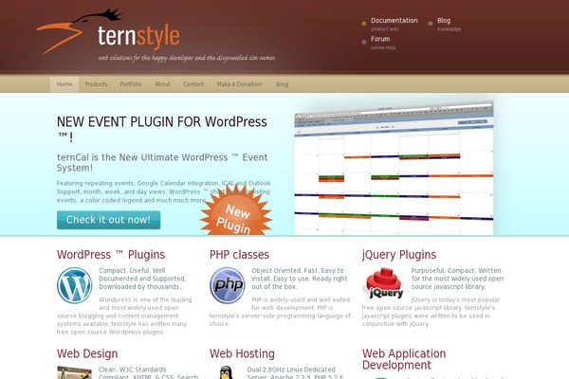Open the Web Hosting heading
Viewport: 569px width, 379px height.
[x=242, y=353]
